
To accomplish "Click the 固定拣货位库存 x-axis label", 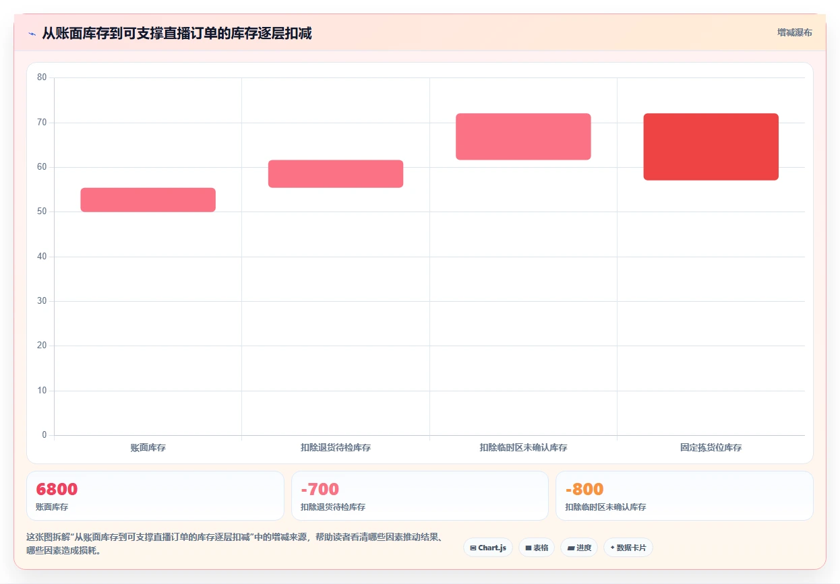I will pyautogui.click(x=711, y=447).
